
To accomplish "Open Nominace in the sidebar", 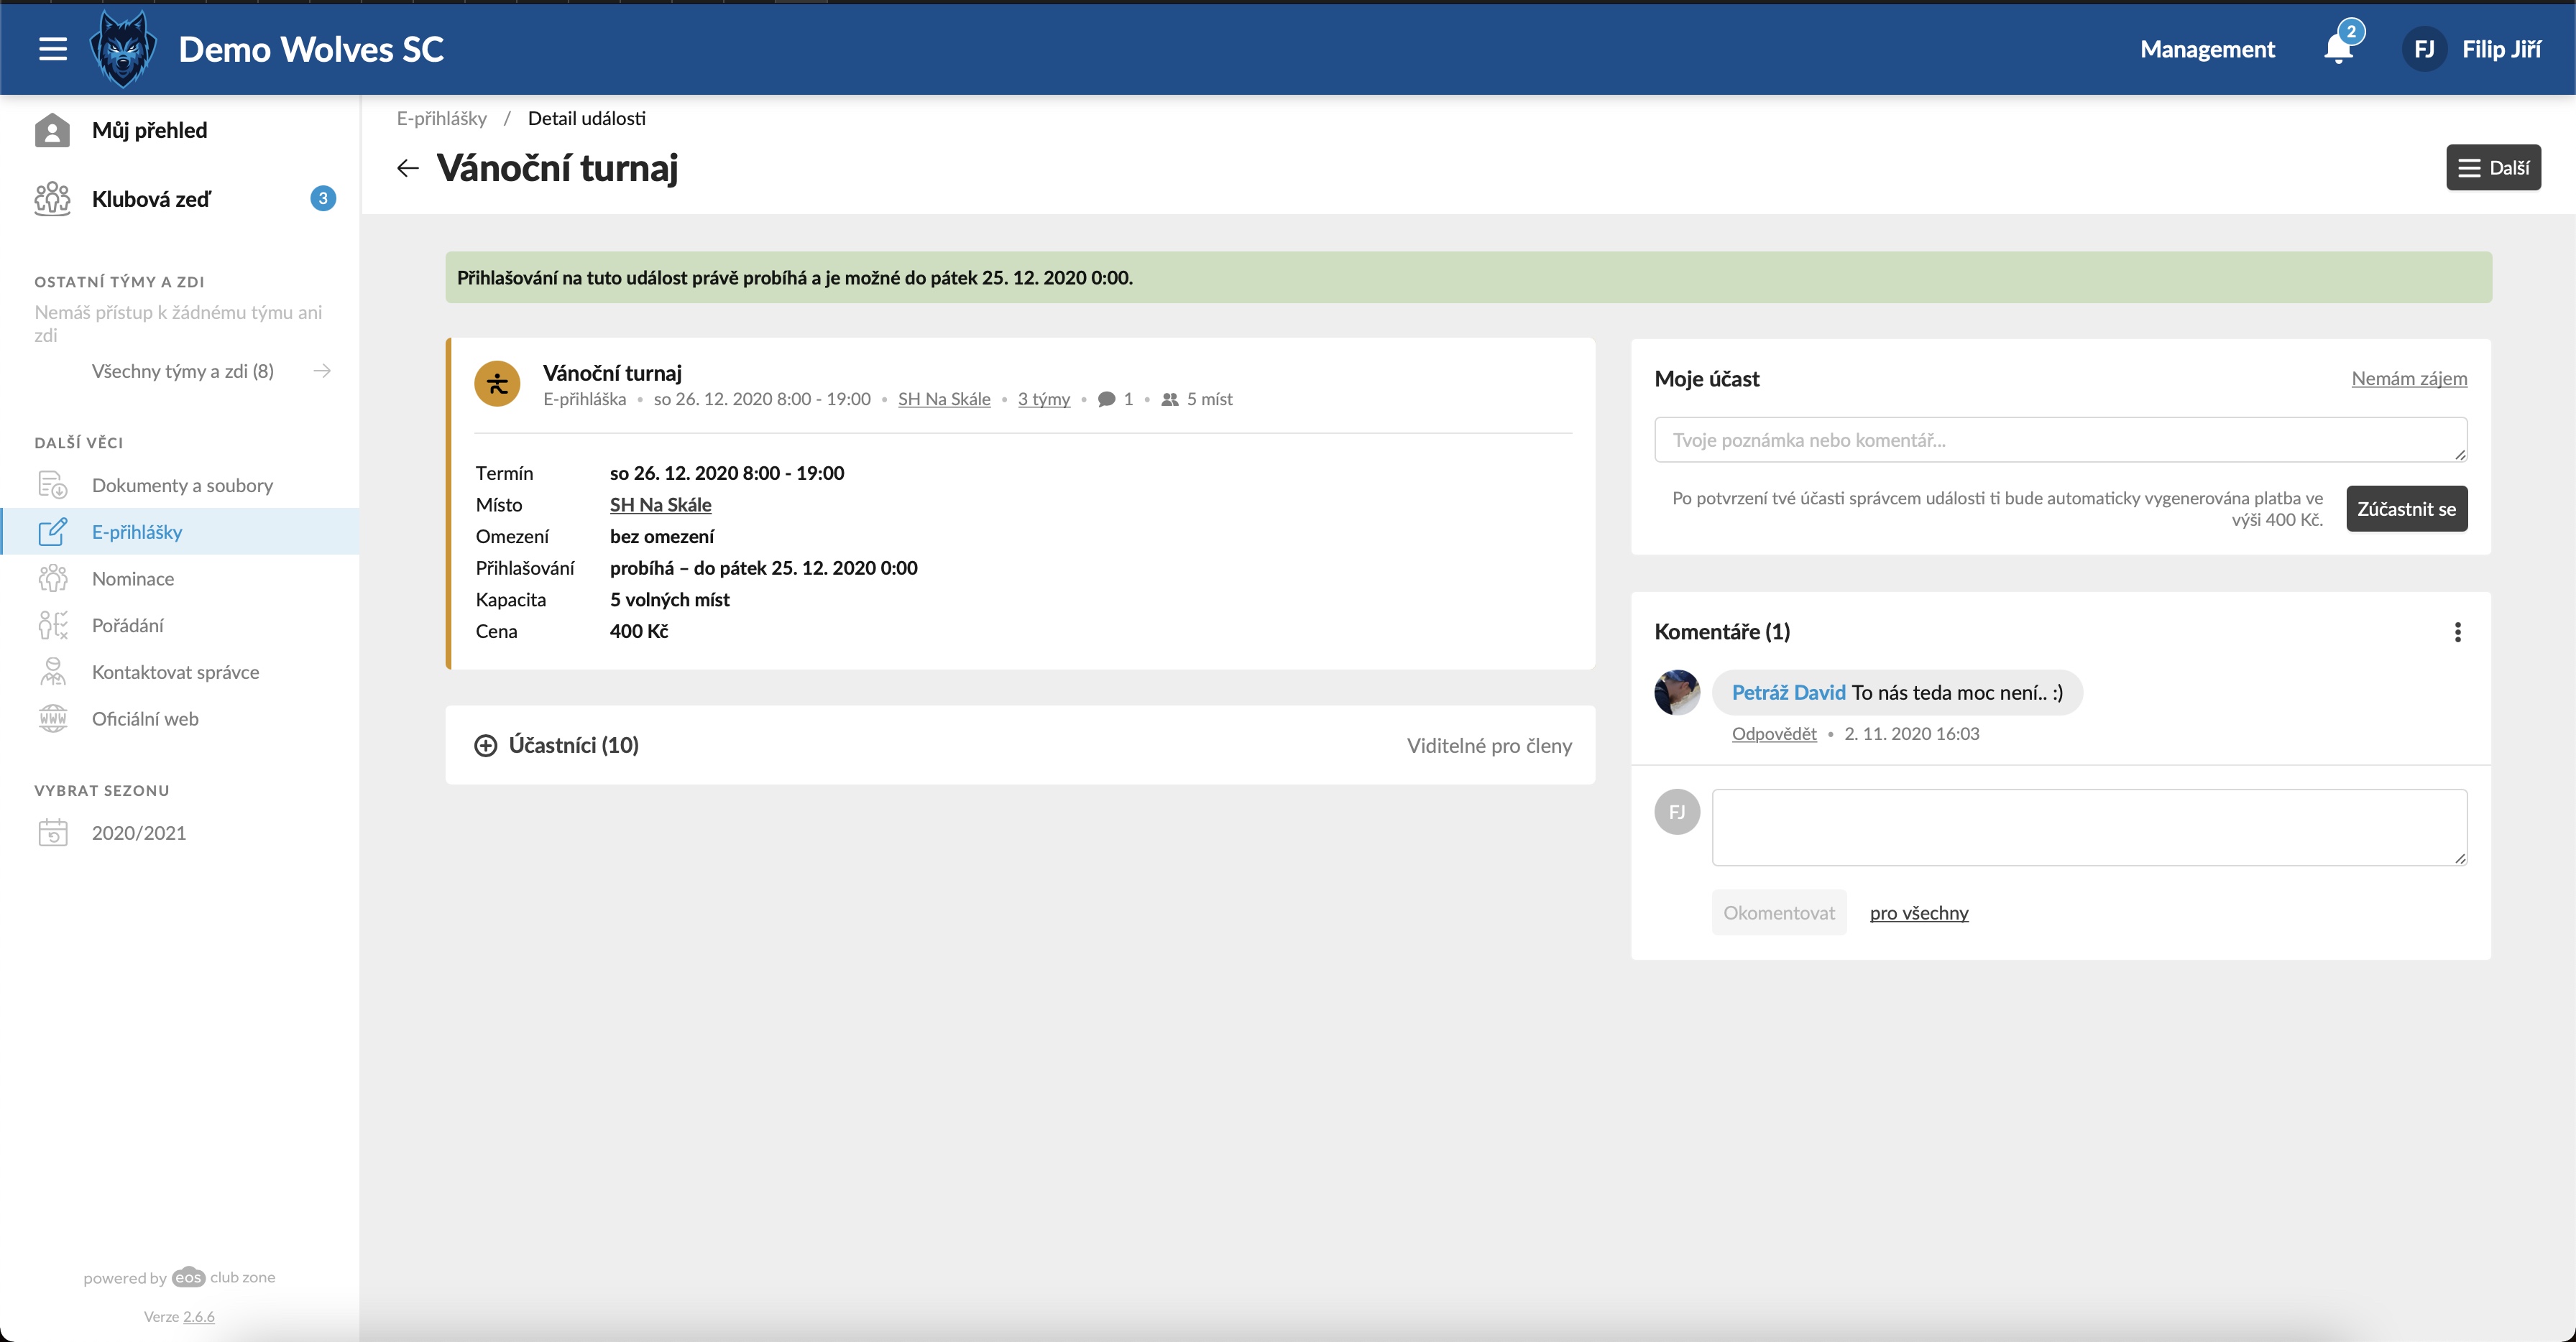I will point(133,578).
